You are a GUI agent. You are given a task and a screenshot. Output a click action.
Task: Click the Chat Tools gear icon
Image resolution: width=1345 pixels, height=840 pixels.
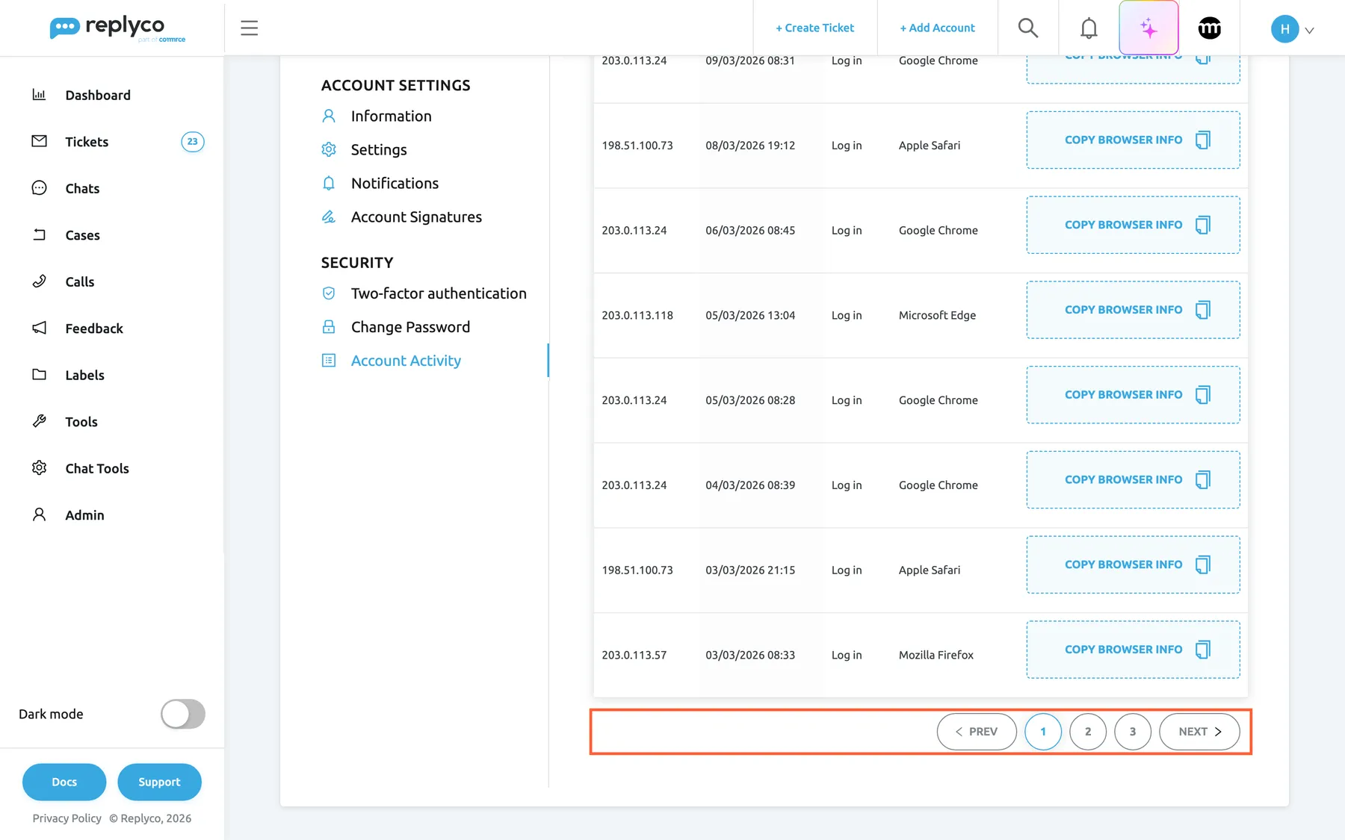click(x=39, y=468)
